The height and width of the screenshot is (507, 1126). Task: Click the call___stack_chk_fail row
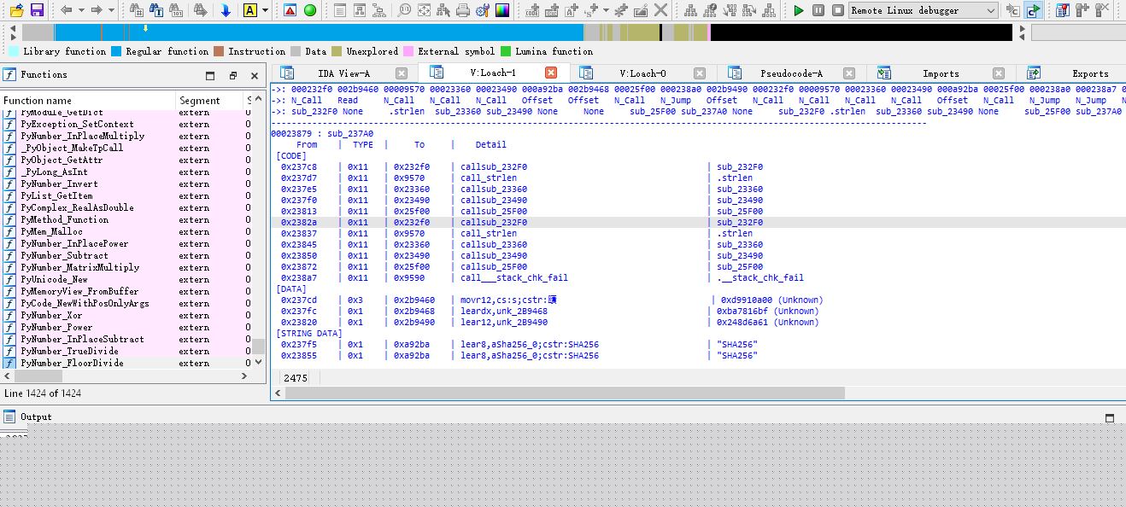pyautogui.click(x=698, y=277)
